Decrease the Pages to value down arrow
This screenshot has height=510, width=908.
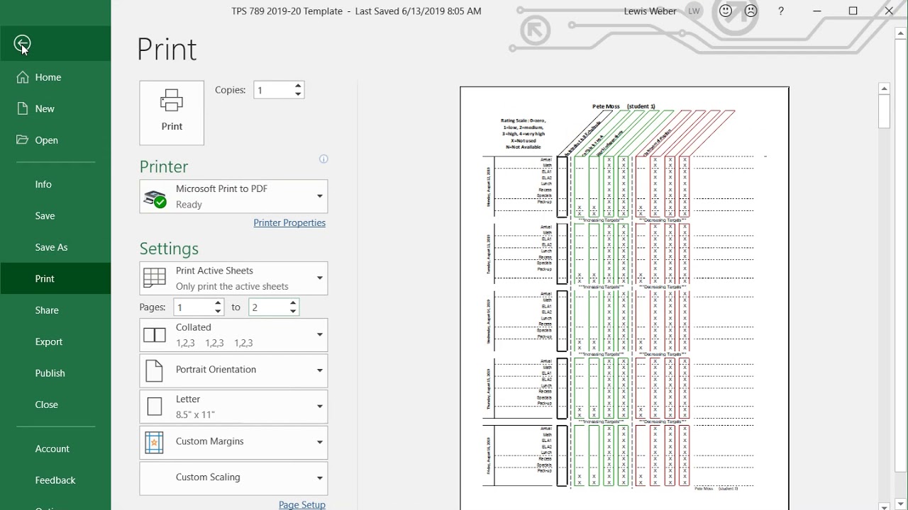[x=293, y=312]
